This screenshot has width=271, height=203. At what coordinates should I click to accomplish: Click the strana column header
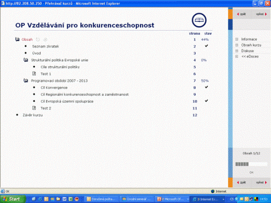coord(195,34)
